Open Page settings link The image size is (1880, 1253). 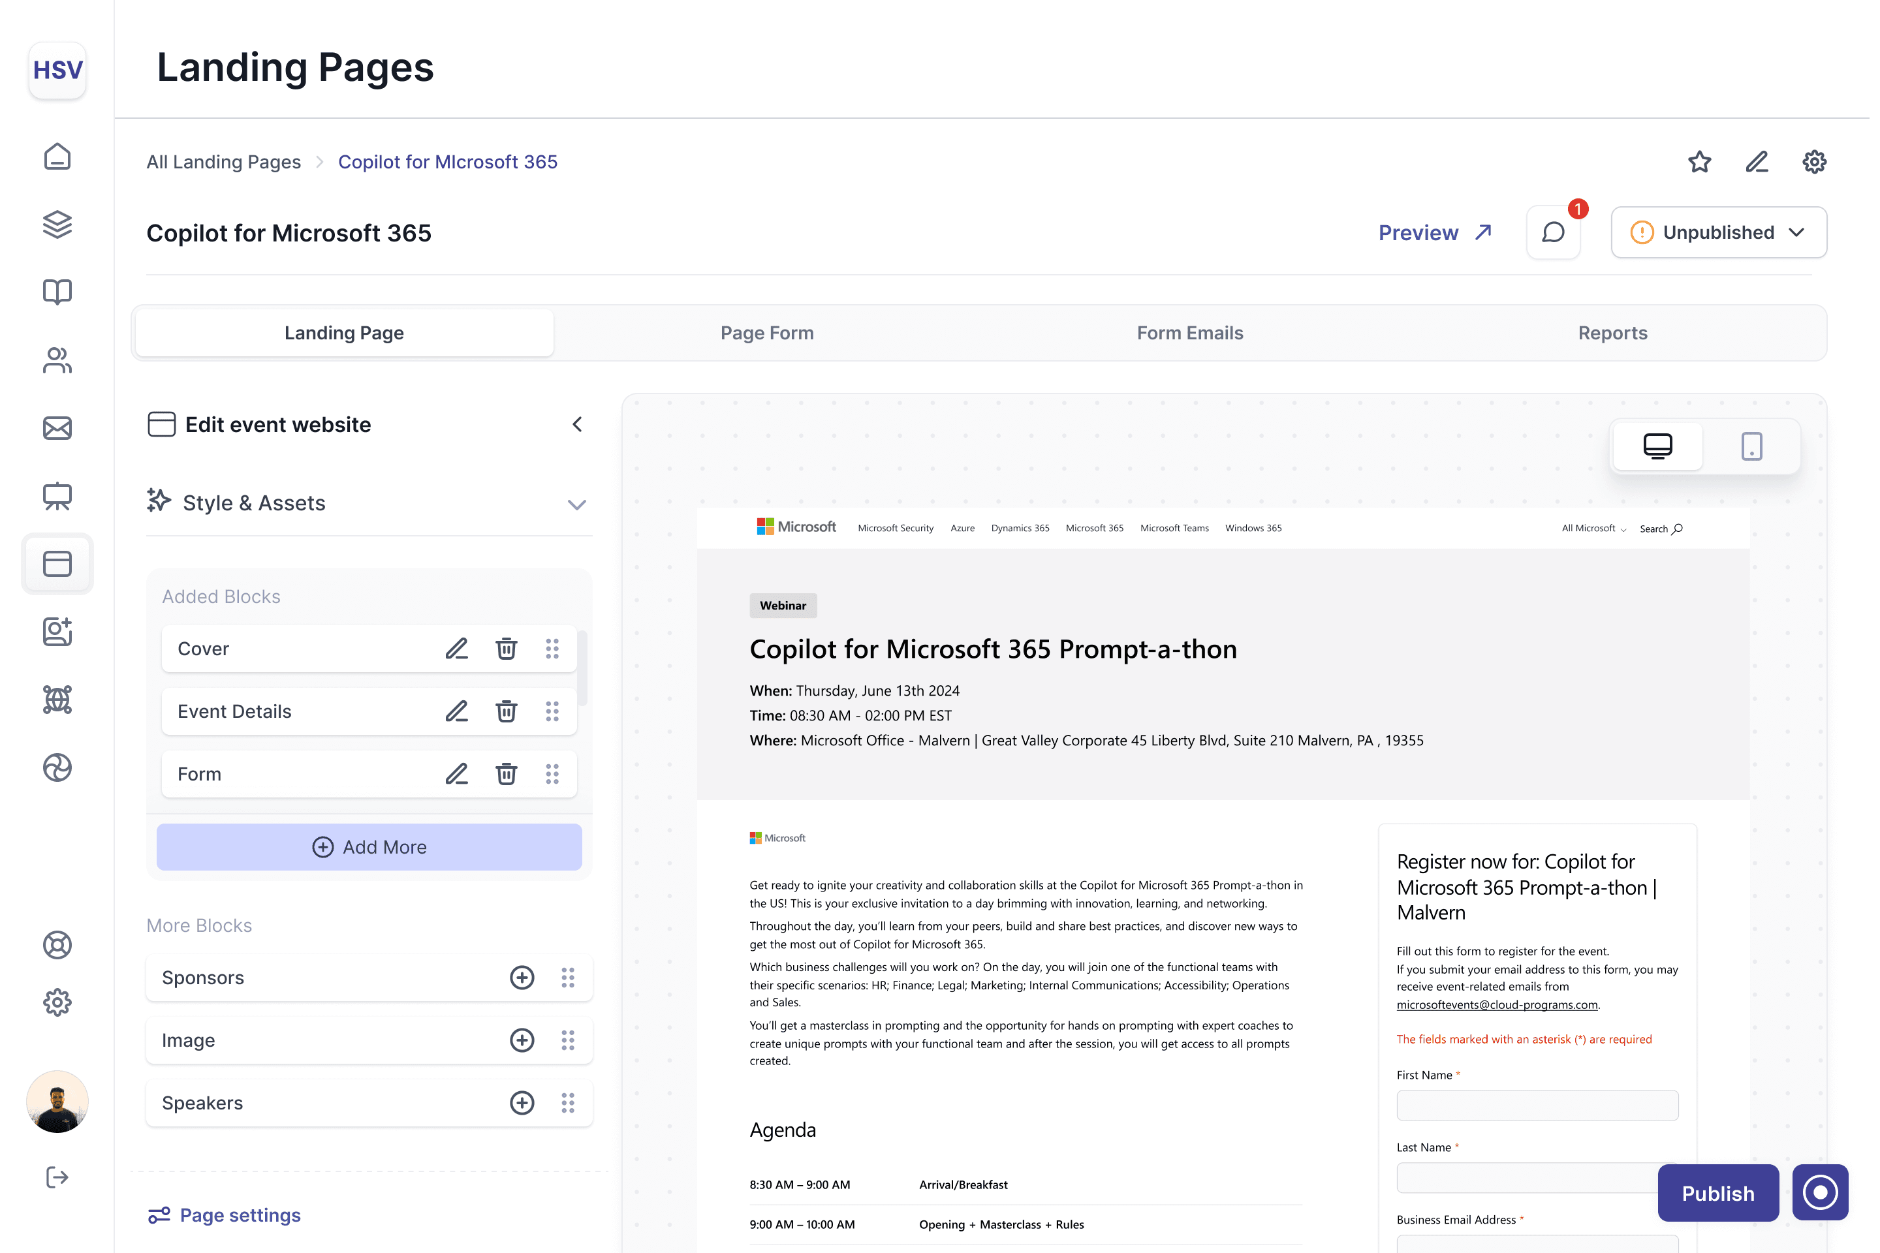225,1217
